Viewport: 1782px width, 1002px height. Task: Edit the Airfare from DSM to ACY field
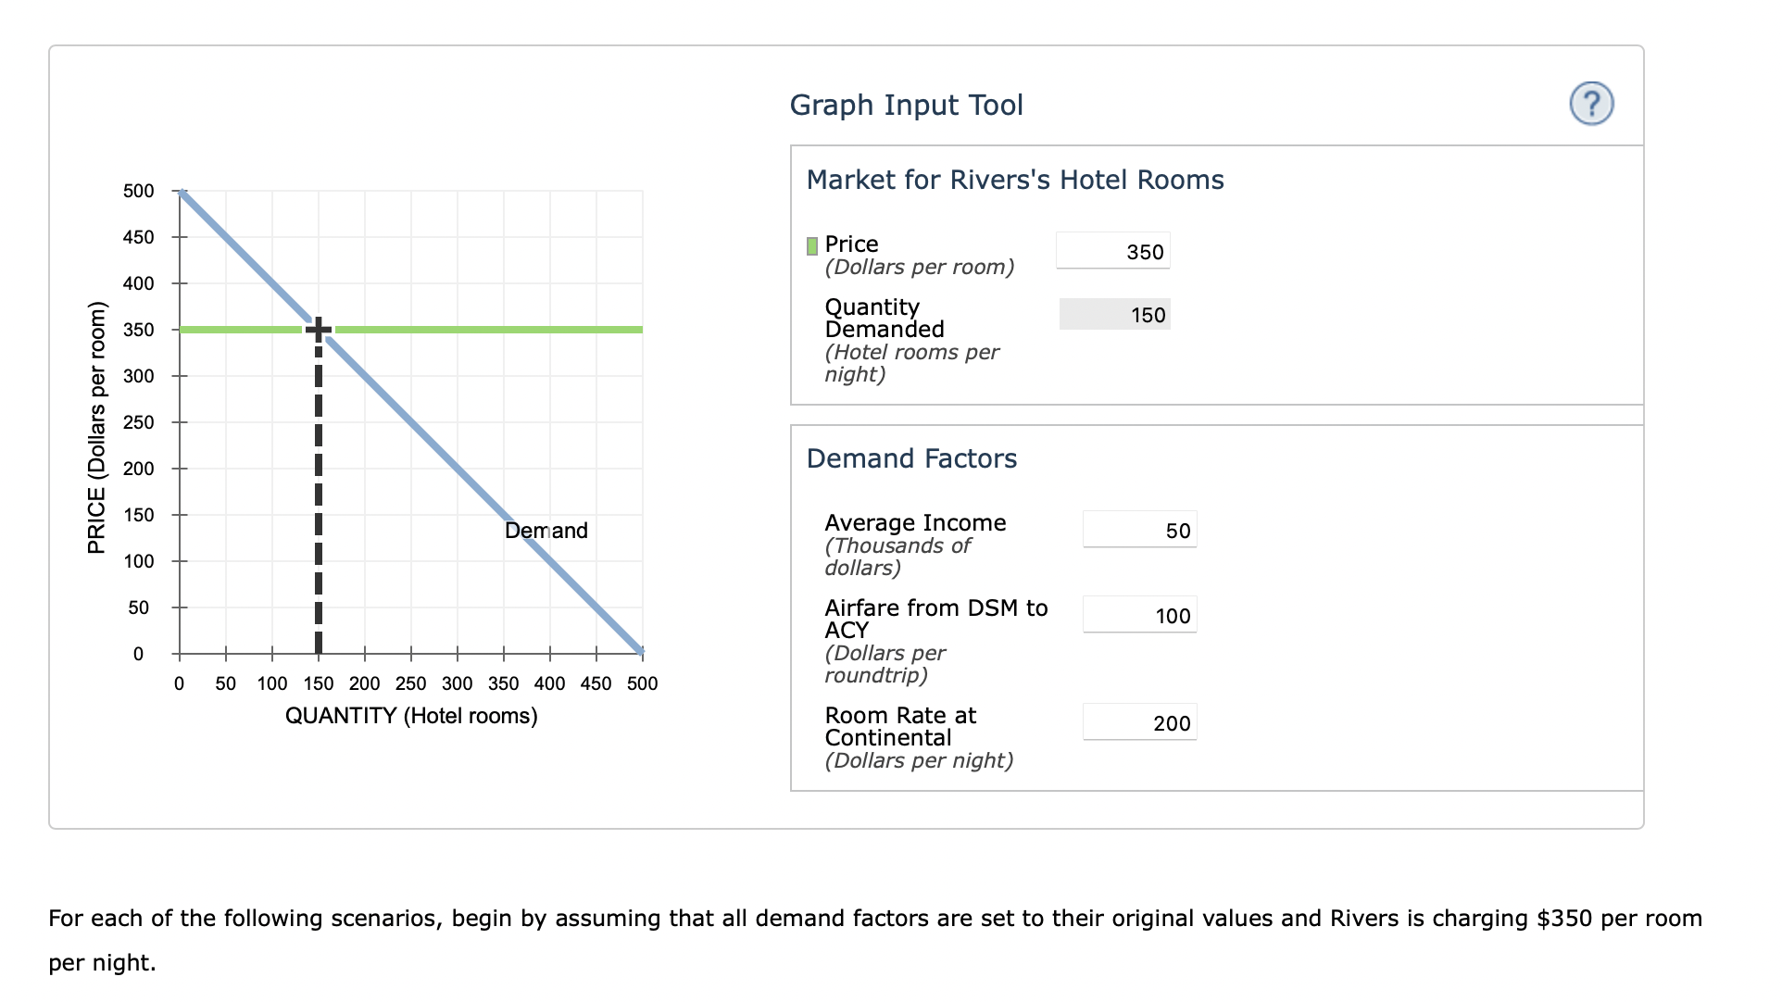(1140, 615)
